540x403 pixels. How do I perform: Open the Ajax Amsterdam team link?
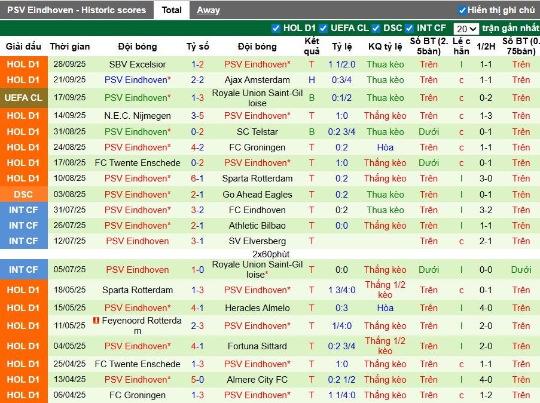(x=257, y=80)
